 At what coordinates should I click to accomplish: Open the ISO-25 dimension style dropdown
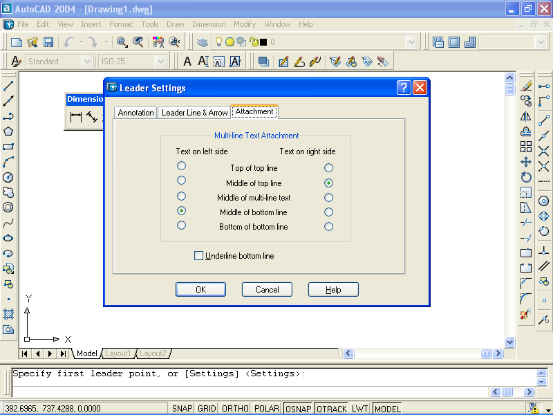coord(160,62)
